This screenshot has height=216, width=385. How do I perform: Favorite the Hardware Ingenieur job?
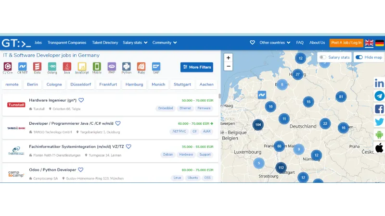coord(81,100)
